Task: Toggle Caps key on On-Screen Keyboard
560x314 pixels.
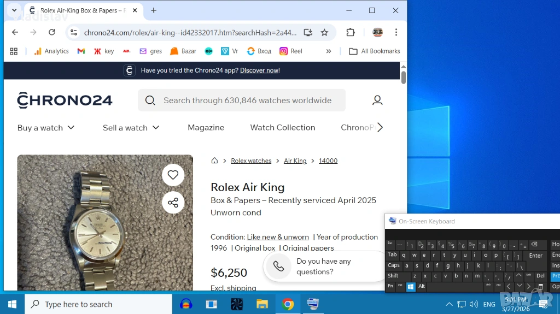Action: click(394, 265)
